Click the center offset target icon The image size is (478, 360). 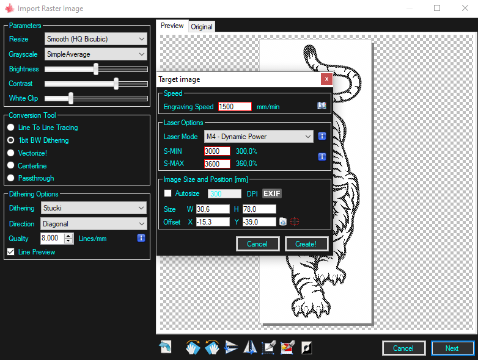point(295,222)
